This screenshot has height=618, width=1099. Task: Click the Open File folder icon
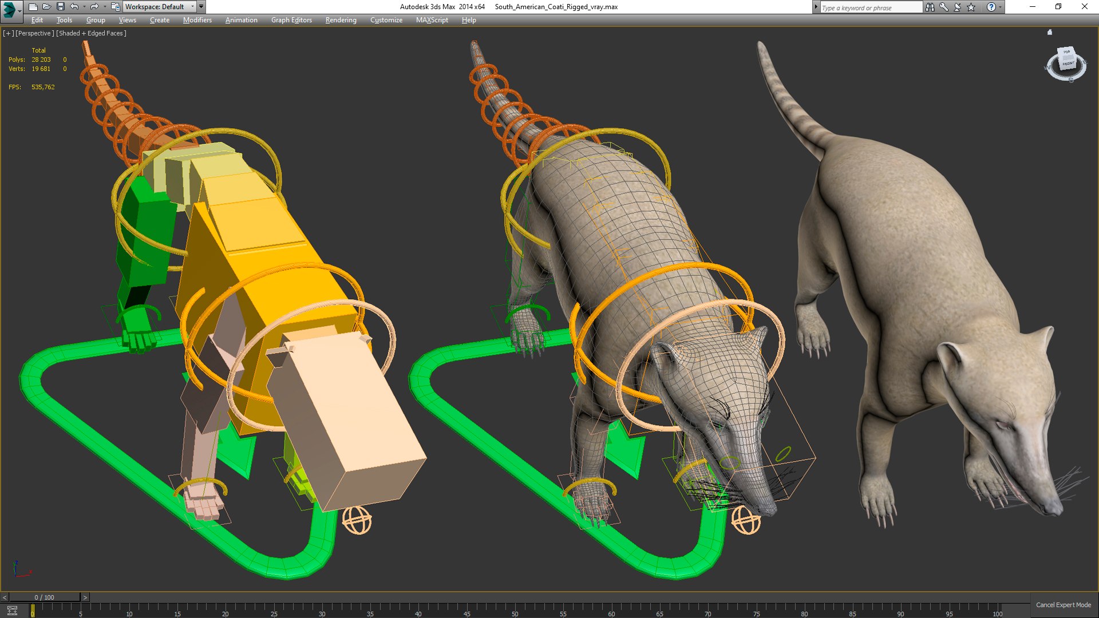pos(47,7)
